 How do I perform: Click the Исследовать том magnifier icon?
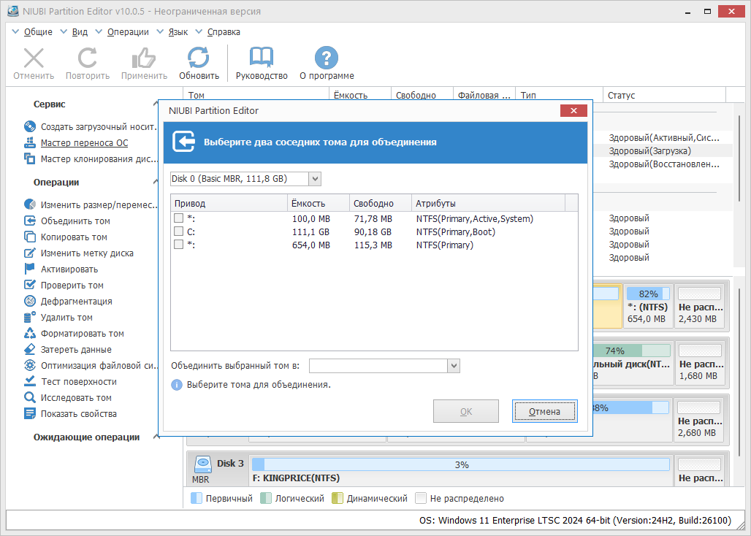pos(30,397)
